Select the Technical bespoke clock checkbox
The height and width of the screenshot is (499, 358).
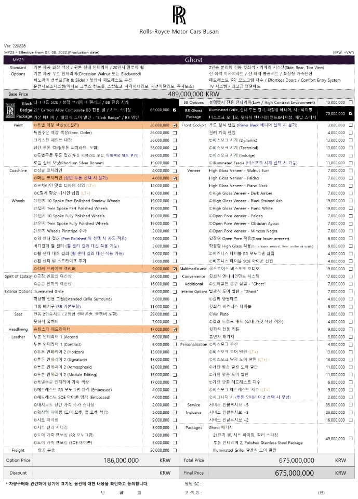351,148
